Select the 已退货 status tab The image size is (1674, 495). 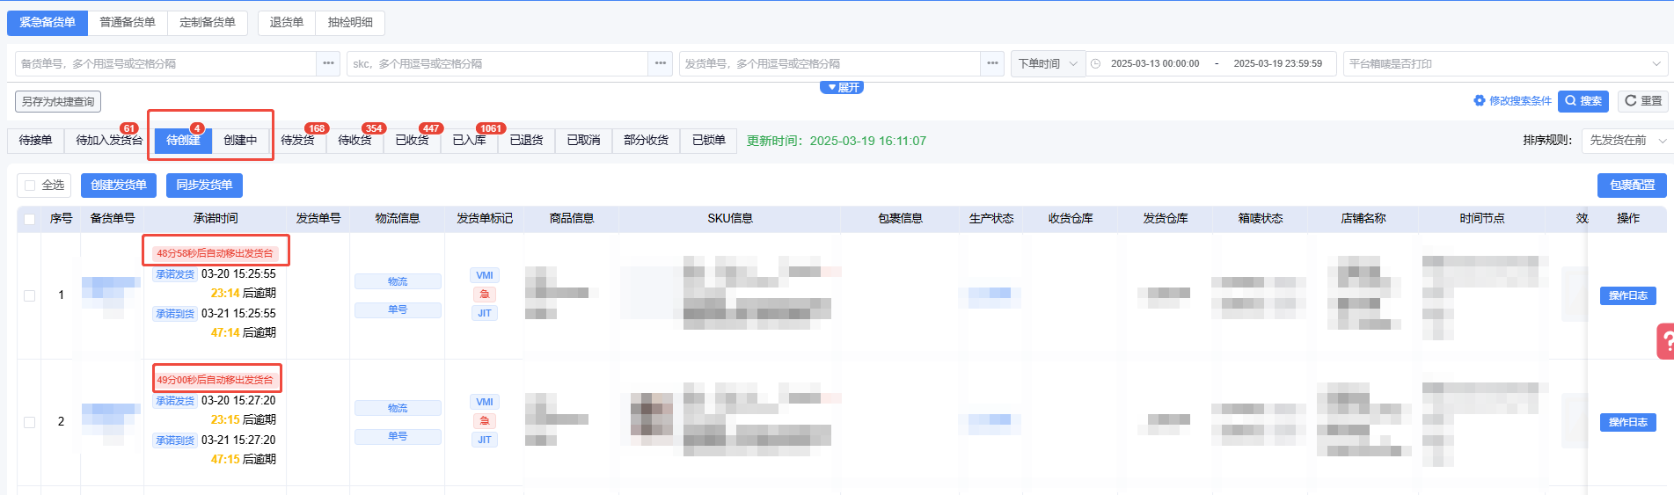coord(526,141)
